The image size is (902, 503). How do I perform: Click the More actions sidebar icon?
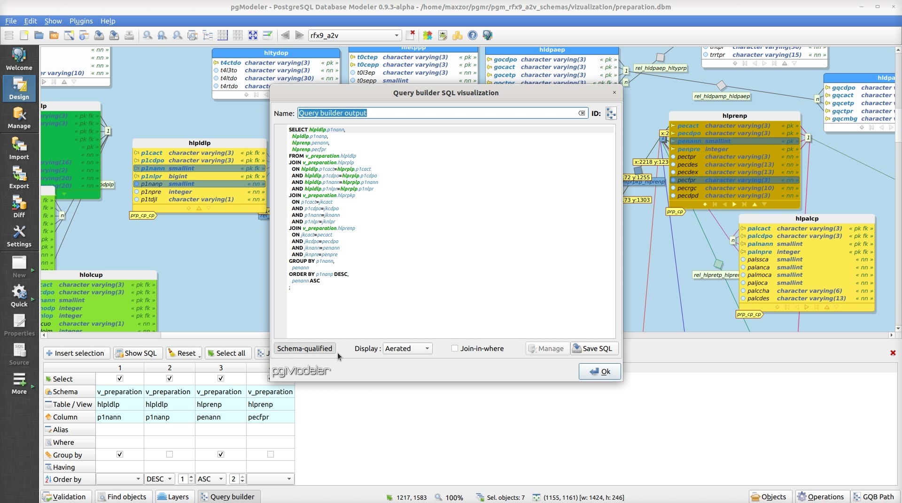[x=19, y=383]
